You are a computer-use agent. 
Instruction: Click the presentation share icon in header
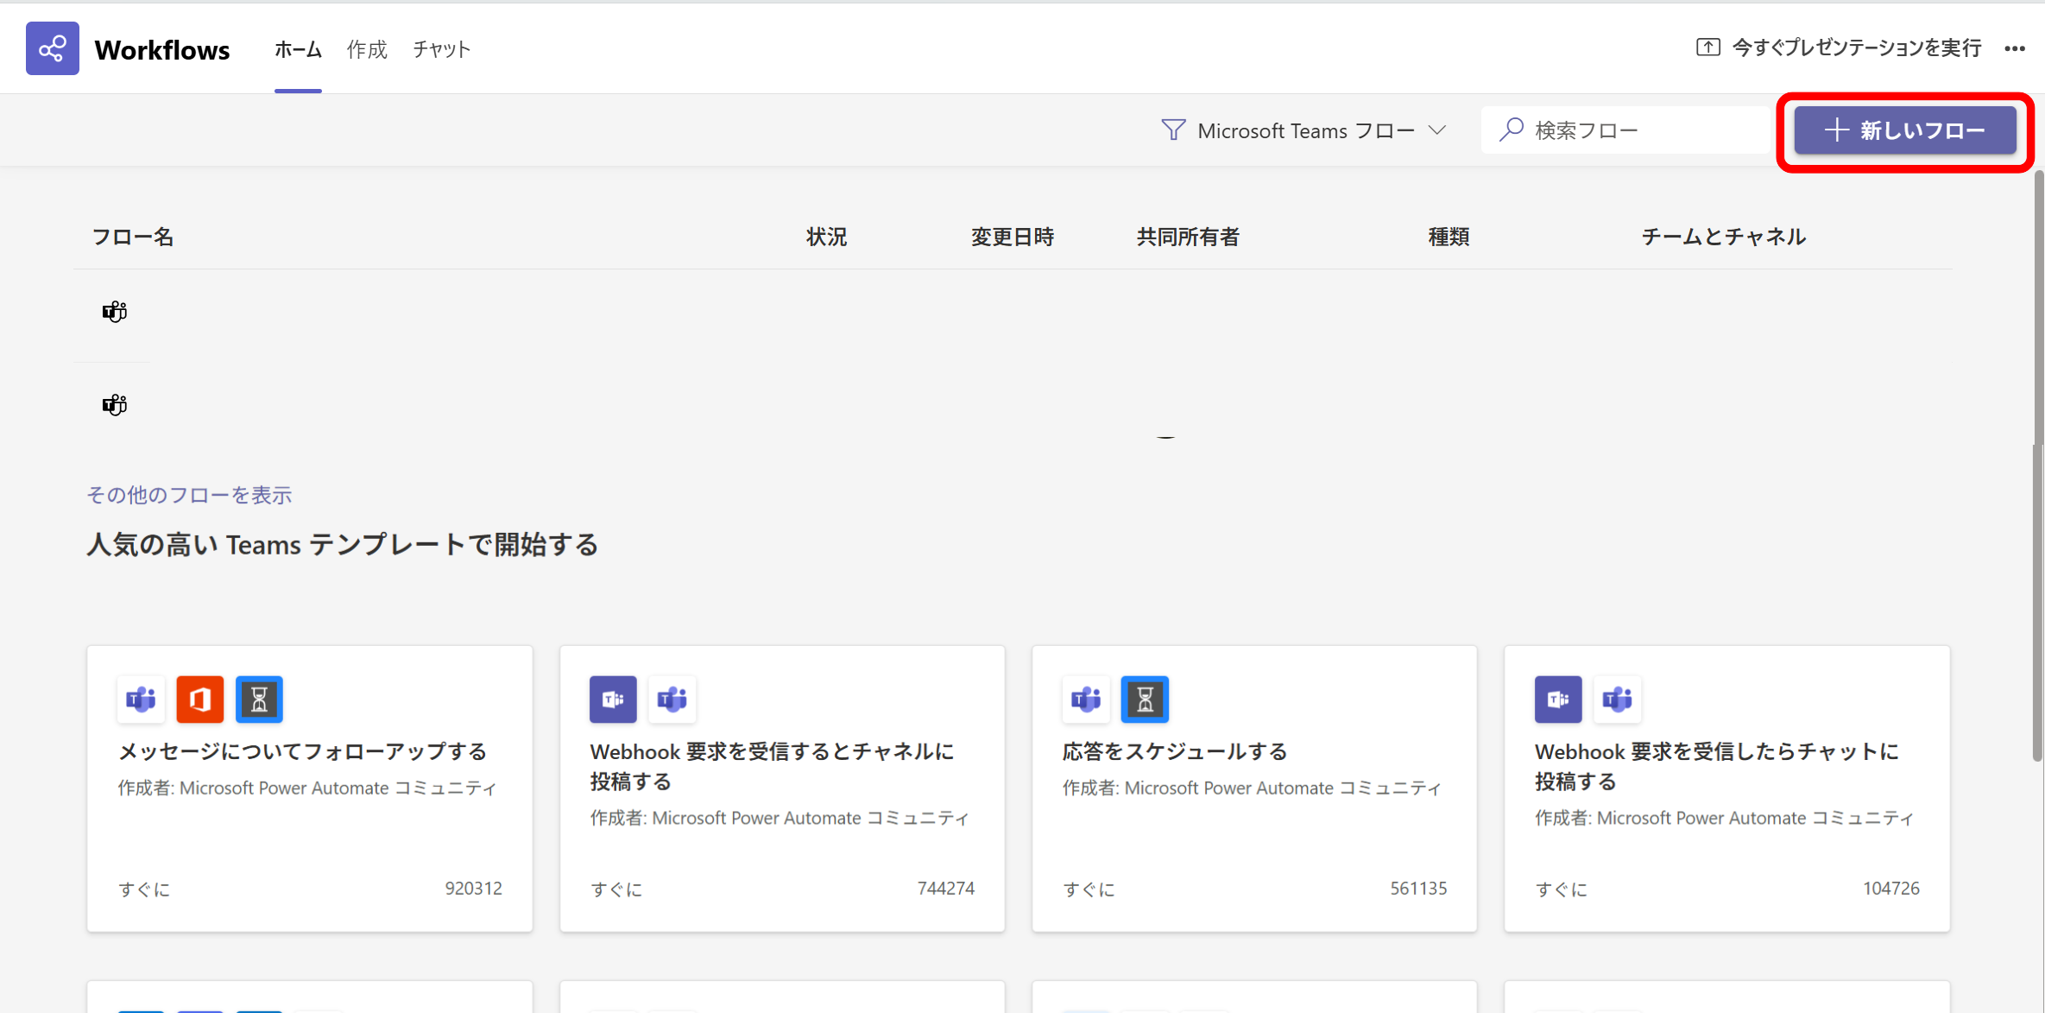pyautogui.click(x=1707, y=47)
